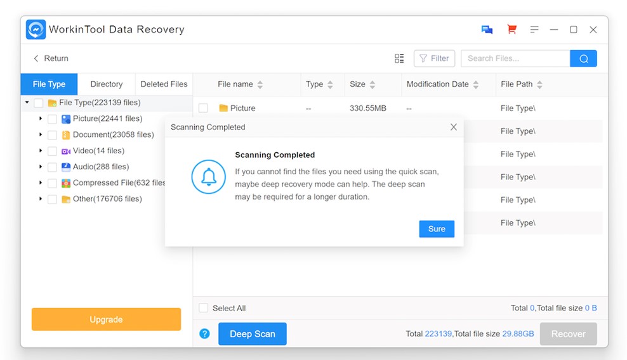Check the Document(23058 files) checkbox
The height and width of the screenshot is (360, 627).
click(x=52, y=135)
